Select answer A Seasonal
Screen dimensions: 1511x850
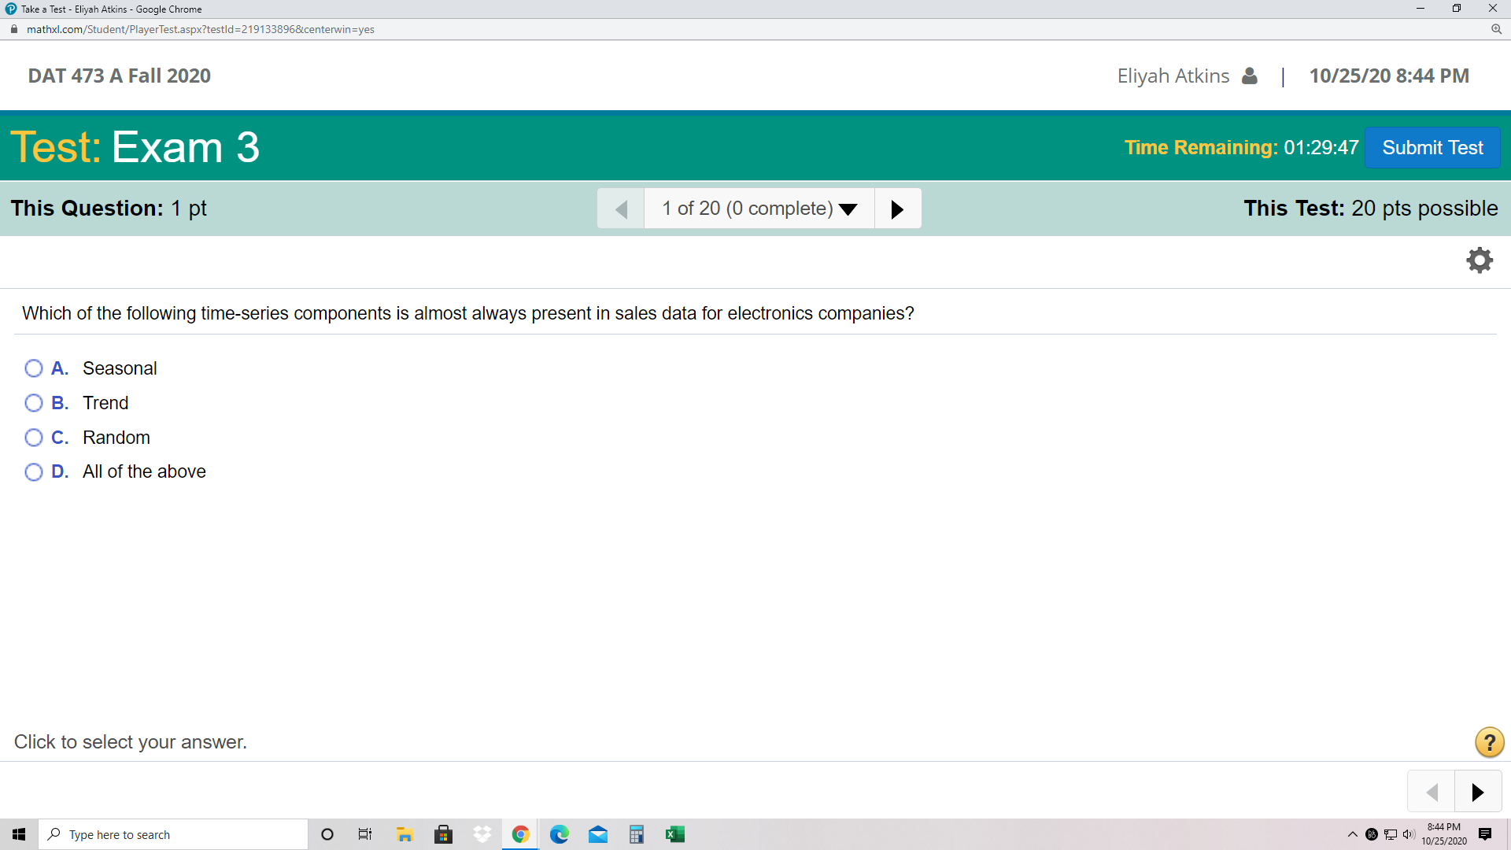(34, 368)
